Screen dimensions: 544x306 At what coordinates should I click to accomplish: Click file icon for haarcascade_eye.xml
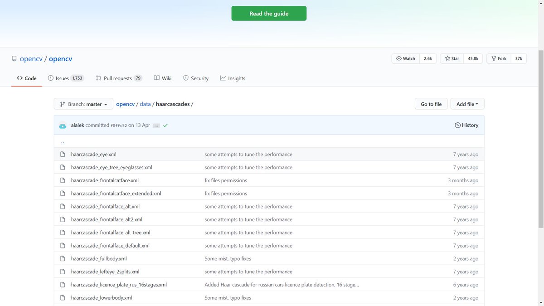[63, 155]
